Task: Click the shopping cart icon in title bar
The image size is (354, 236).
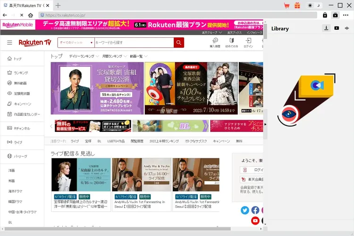Action: click(x=287, y=5)
